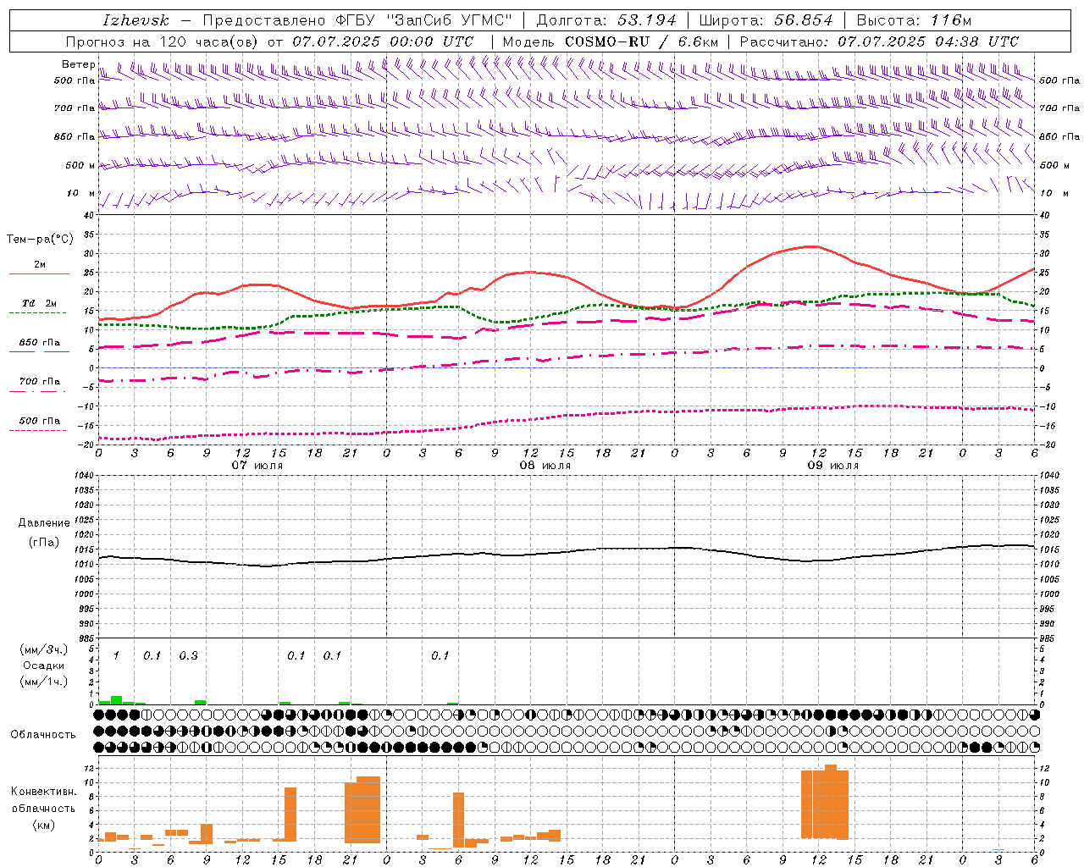Click the Izhevsk station name in the header

(135, 20)
